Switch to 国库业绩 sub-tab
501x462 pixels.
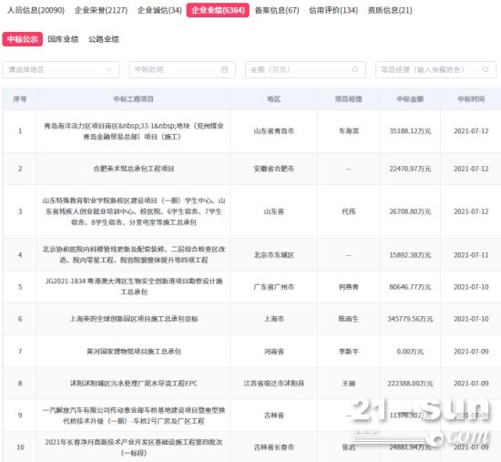click(x=63, y=39)
